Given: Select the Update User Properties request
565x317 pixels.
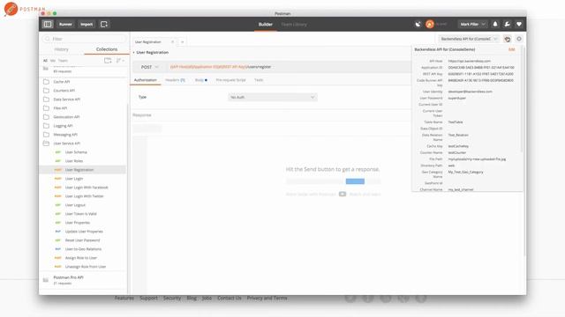Looking at the screenshot, I should point(84,232).
